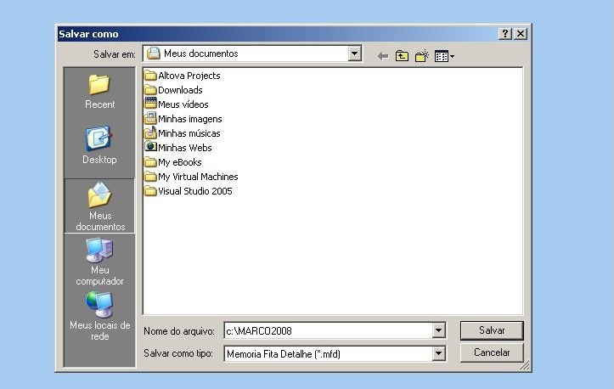
Task: Click the Back arrow navigation icon
Action: pyautogui.click(x=383, y=56)
